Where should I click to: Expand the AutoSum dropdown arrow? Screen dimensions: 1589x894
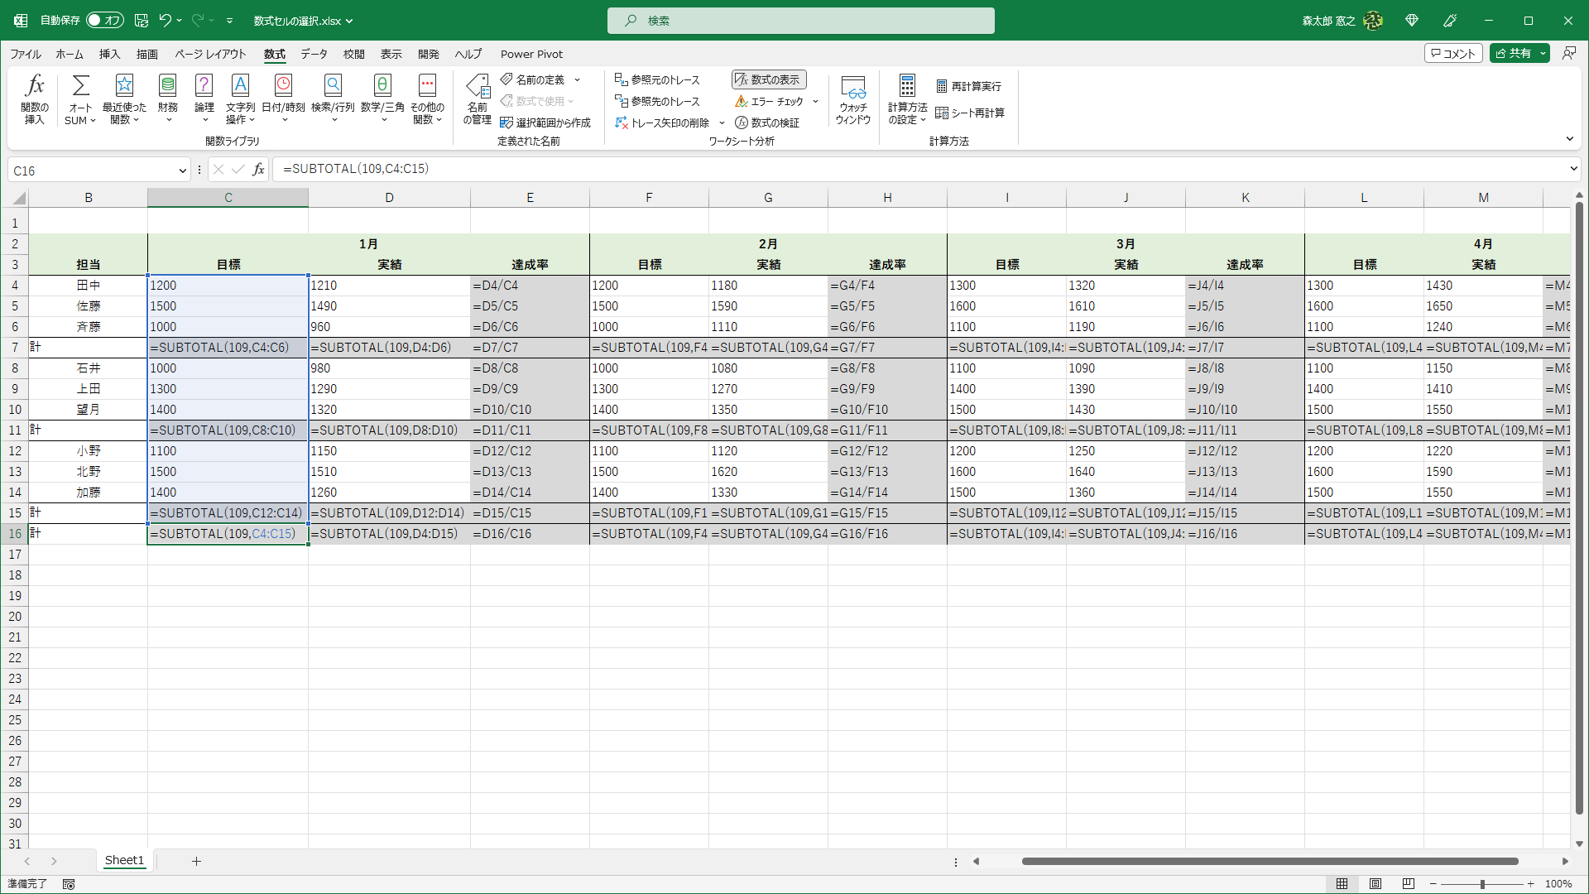tap(93, 121)
